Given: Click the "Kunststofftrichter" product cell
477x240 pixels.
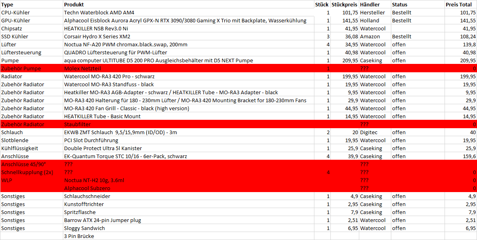Looking at the screenshot, I should [189, 204].
